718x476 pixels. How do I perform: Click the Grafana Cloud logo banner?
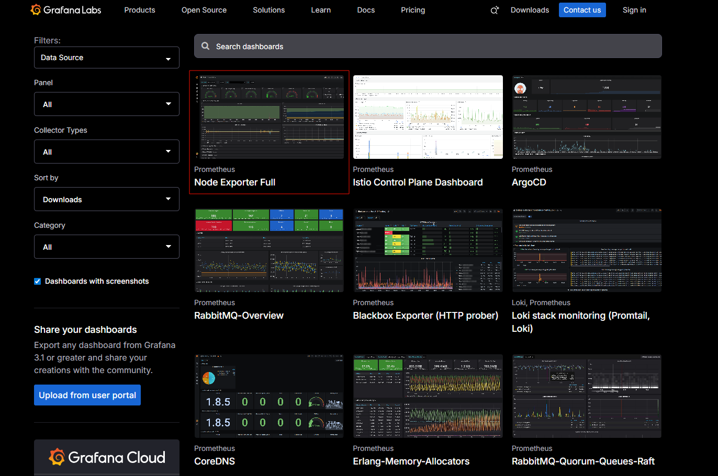coord(107,457)
